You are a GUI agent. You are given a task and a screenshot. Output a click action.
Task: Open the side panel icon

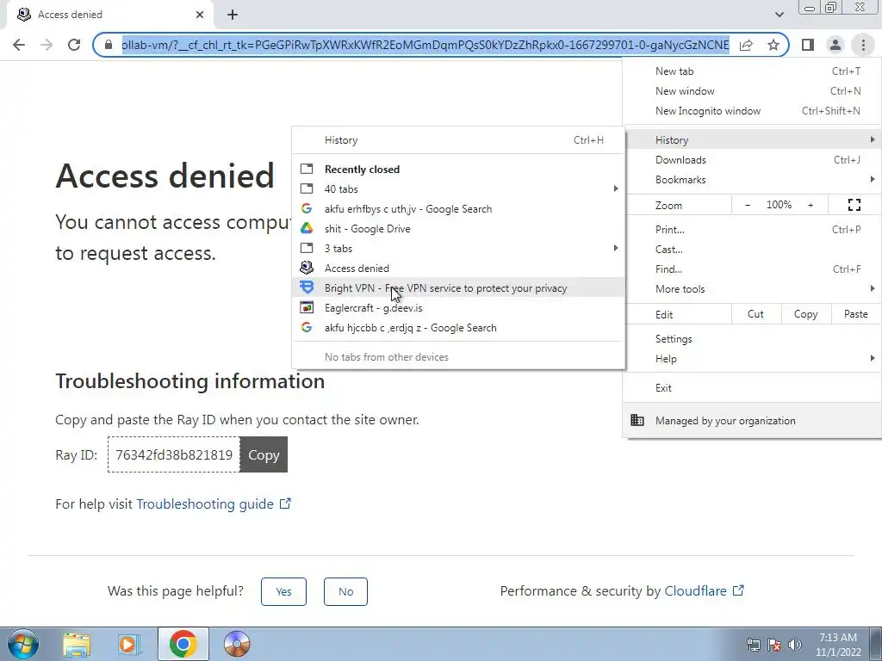point(808,45)
